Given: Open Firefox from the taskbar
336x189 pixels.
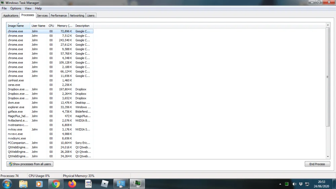Looking at the screenshot, I should pyautogui.click(x=72, y=184).
